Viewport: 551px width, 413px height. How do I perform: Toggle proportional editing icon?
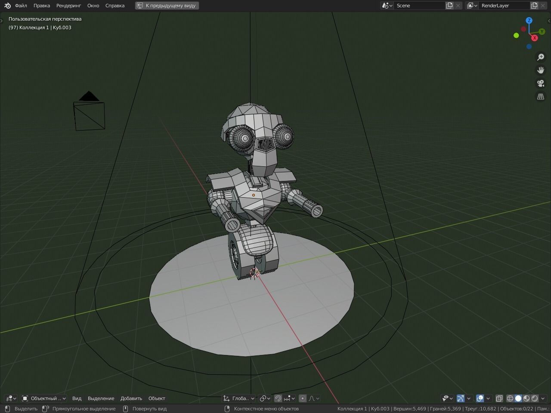click(303, 398)
